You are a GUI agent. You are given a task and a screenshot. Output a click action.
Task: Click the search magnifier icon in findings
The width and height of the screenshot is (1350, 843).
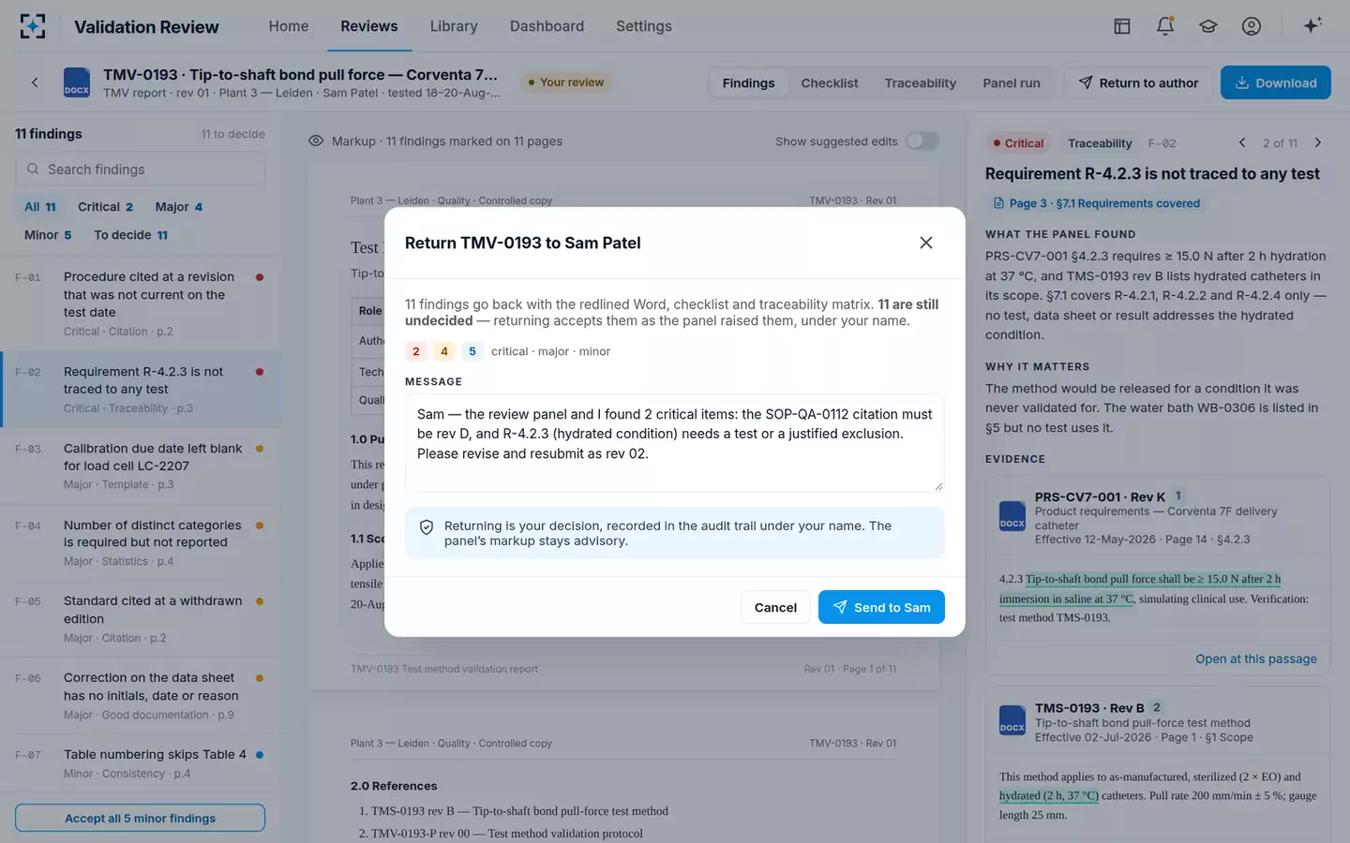(x=33, y=170)
